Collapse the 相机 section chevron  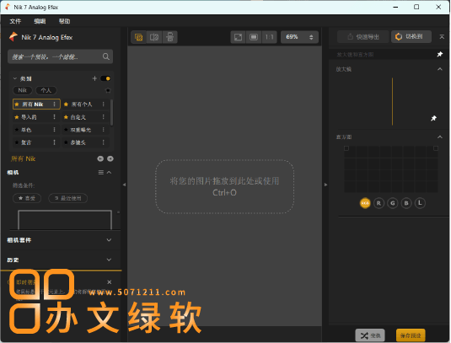(109, 172)
